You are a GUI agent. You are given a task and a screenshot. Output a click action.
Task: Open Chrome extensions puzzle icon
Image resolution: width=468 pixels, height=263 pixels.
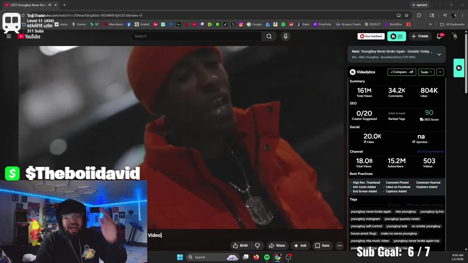pyautogui.click(x=419, y=15)
